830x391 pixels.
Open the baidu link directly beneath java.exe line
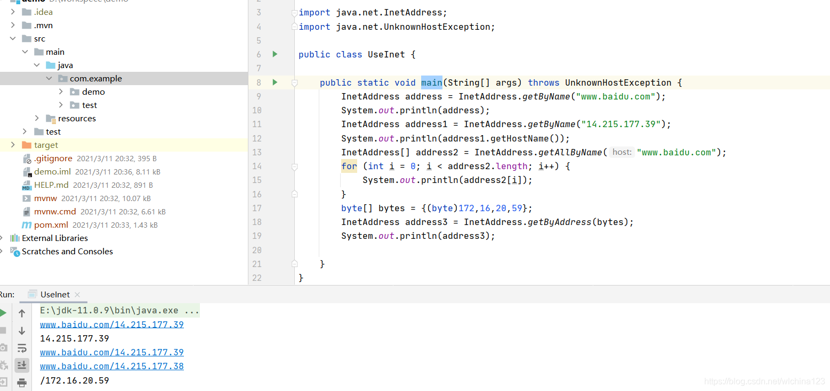tap(112, 325)
